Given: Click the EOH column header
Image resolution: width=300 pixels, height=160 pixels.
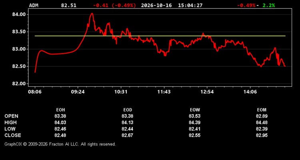Looking at the screenshot, I should click(x=60, y=110).
